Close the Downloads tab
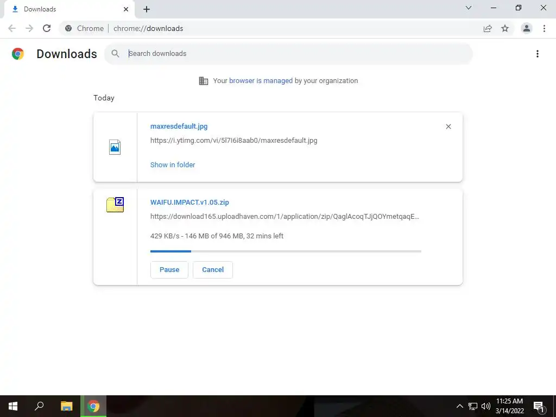Screen dimensions: 556x417 pos(126,9)
